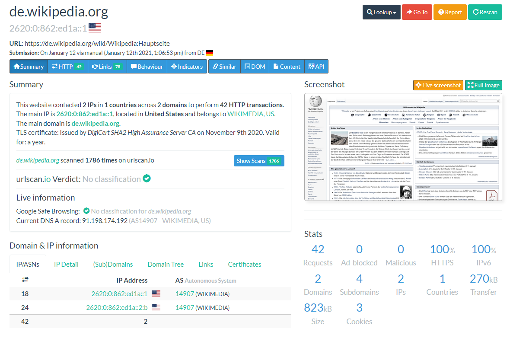510x338 pixels.
Task: Click the 3 Cookies stat
Action: pyautogui.click(x=359, y=314)
